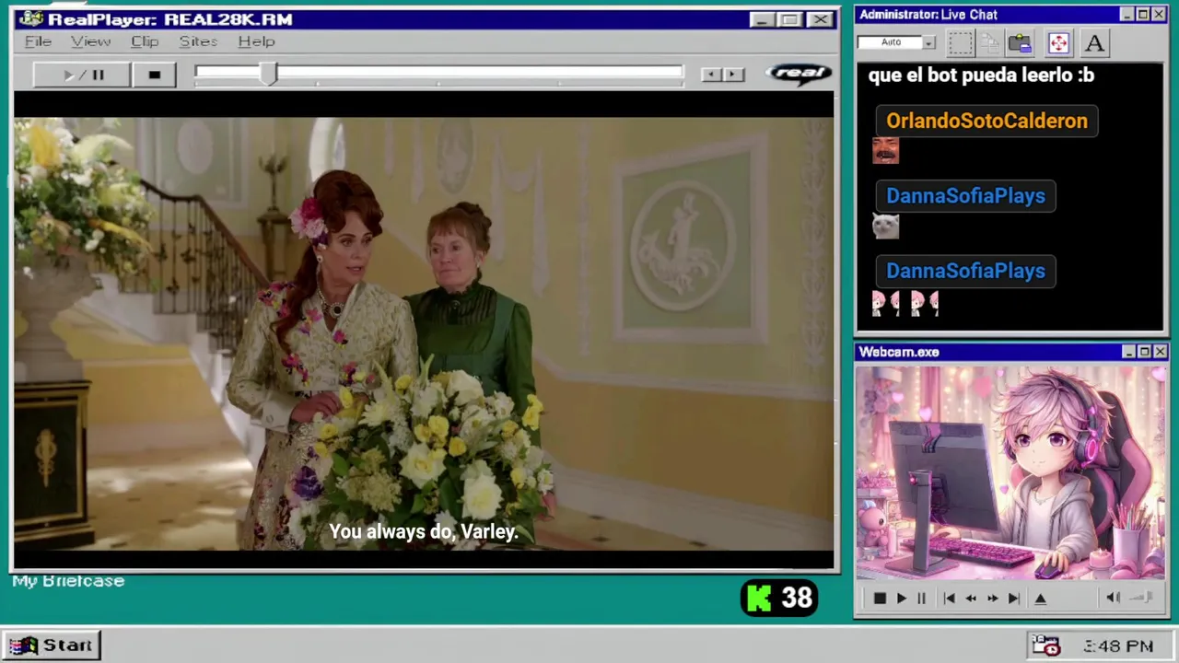1179x663 pixels.
Task: Rewind in Webcam.exe controls
Action: point(971,599)
